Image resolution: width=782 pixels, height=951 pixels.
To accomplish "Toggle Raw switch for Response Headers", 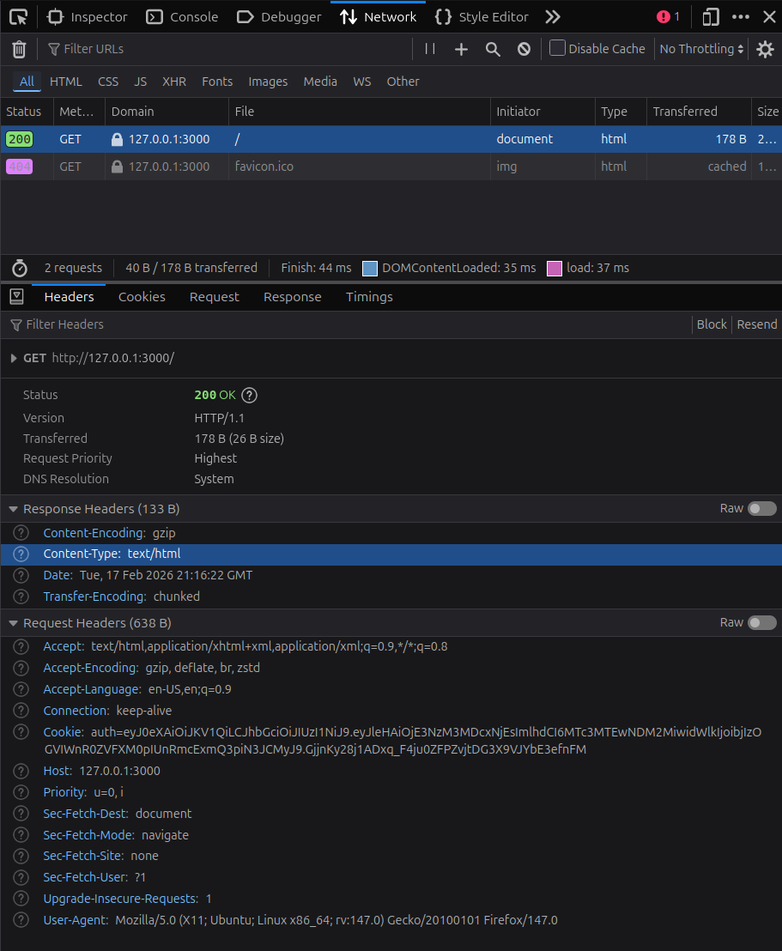I will [761, 509].
